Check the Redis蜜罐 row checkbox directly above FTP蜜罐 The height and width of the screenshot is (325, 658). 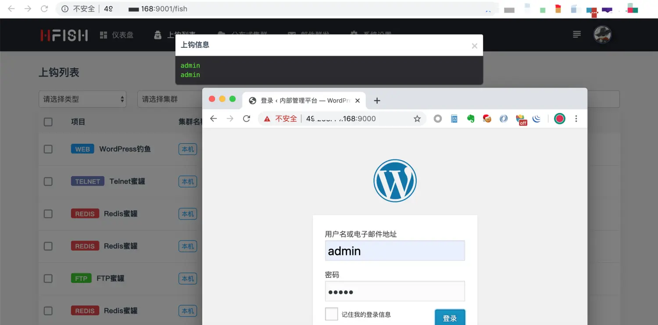(x=48, y=246)
